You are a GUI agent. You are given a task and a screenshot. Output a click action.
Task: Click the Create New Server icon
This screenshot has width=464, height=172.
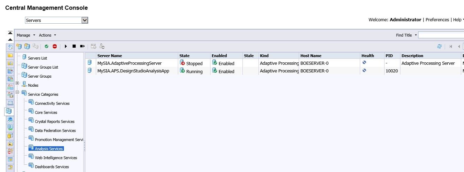point(19,46)
